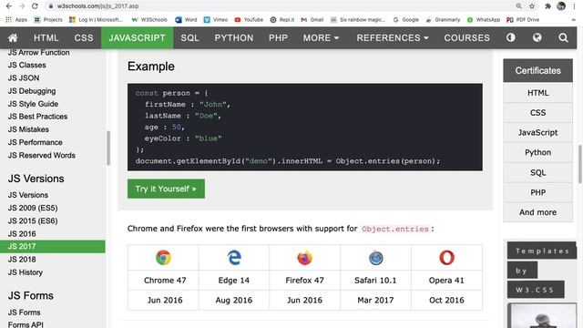583x328 pixels.
Task: Open the HTML tab in top navbar
Action: pos(46,37)
